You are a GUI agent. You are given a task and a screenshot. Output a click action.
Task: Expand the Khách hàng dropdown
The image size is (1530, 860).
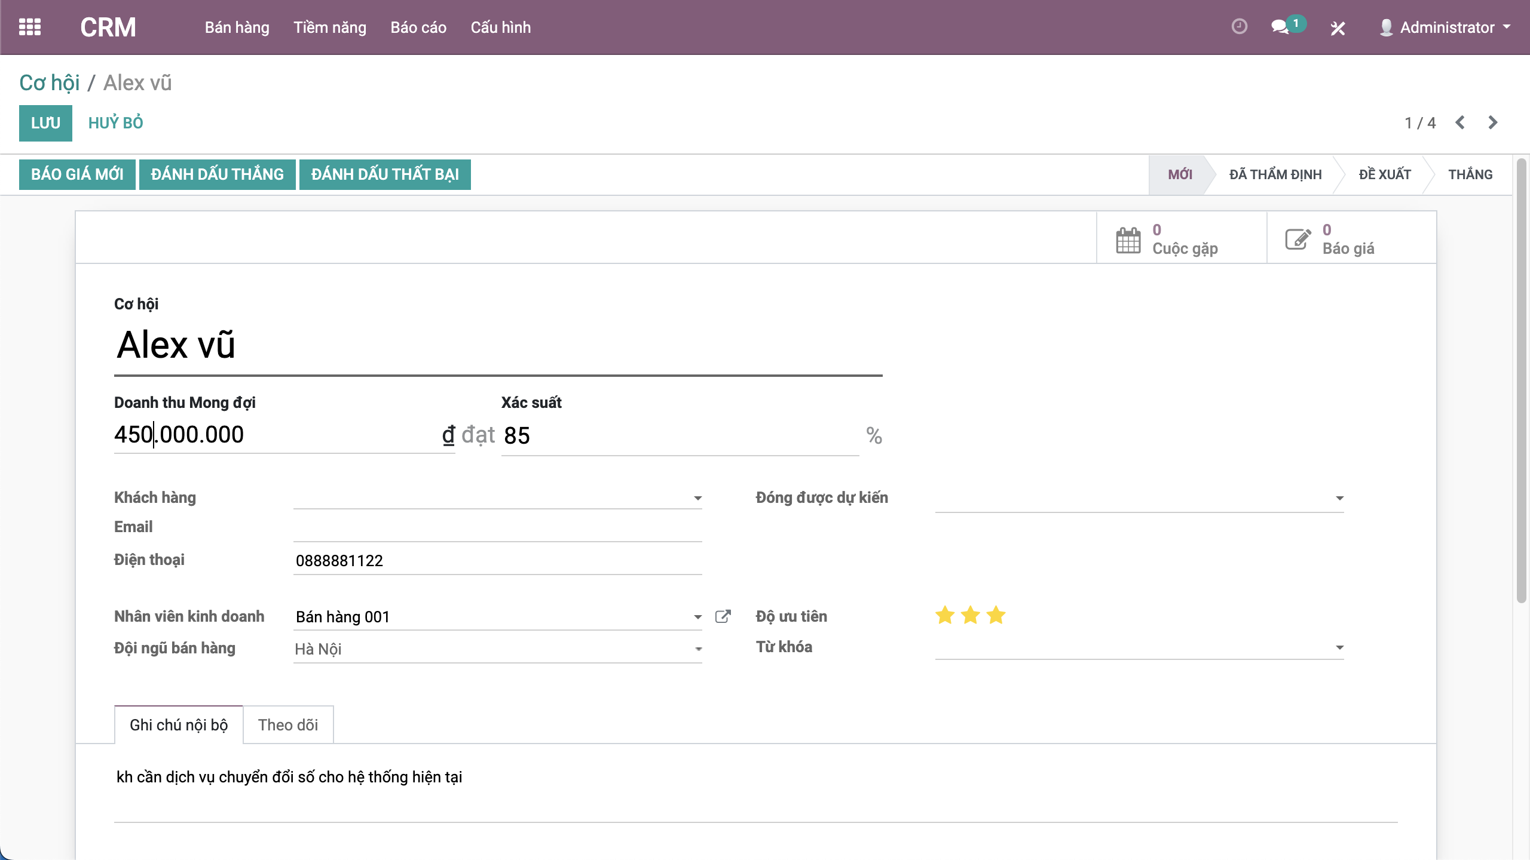(x=697, y=498)
